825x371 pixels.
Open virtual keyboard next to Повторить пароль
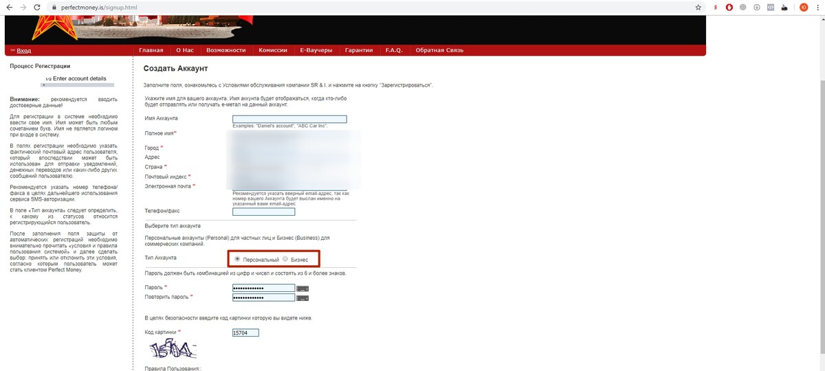tap(302, 298)
